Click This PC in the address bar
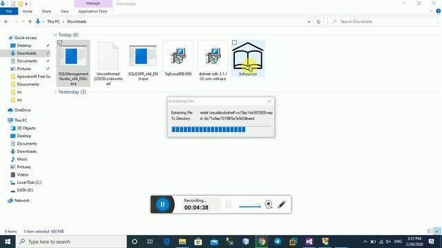The image size is (442, 248). [x=53, y=21]
